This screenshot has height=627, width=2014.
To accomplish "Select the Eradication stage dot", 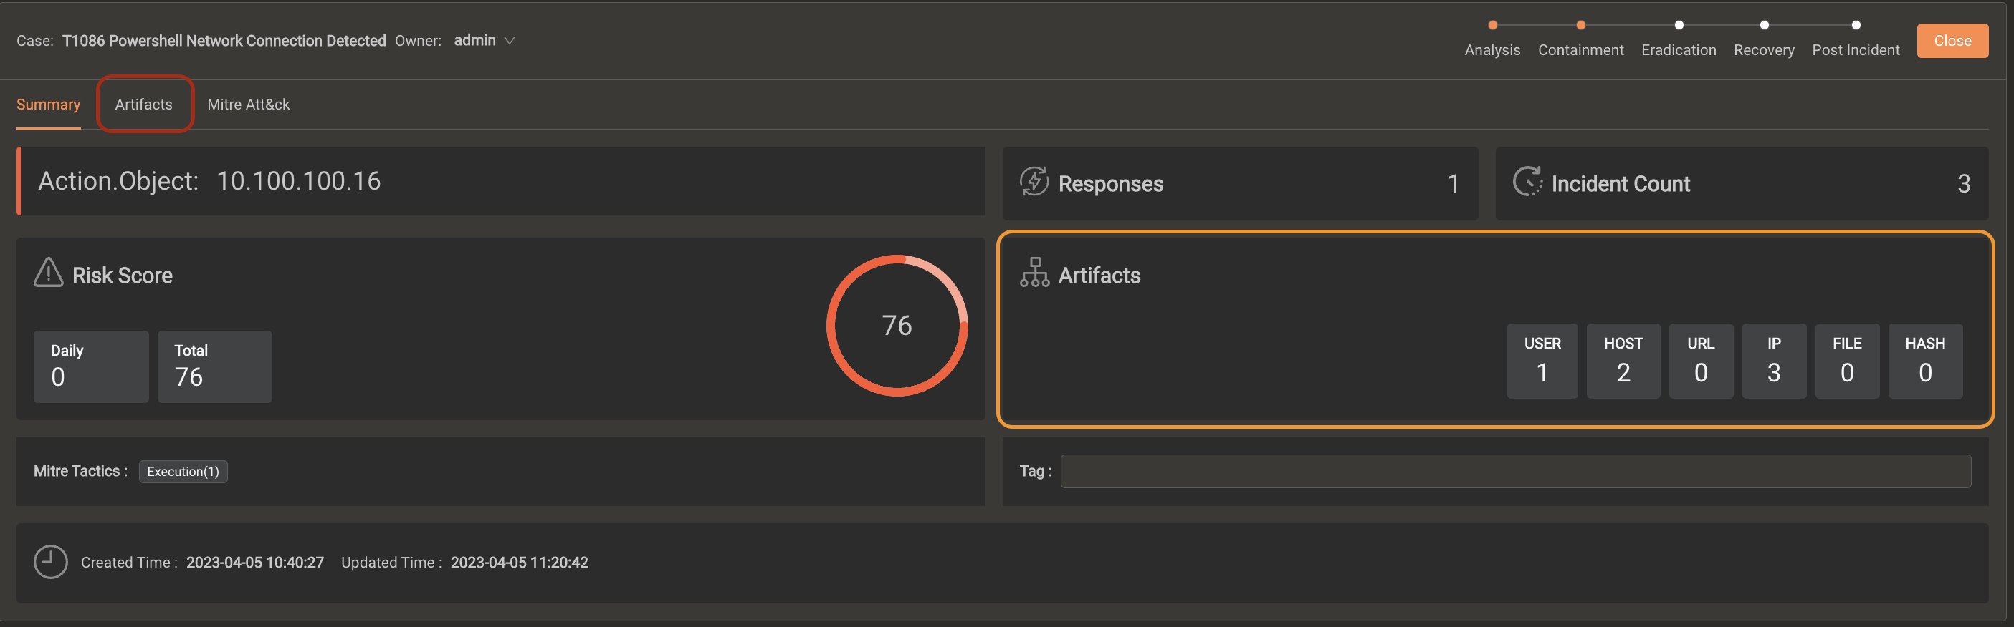I will tap(1679, 25).
